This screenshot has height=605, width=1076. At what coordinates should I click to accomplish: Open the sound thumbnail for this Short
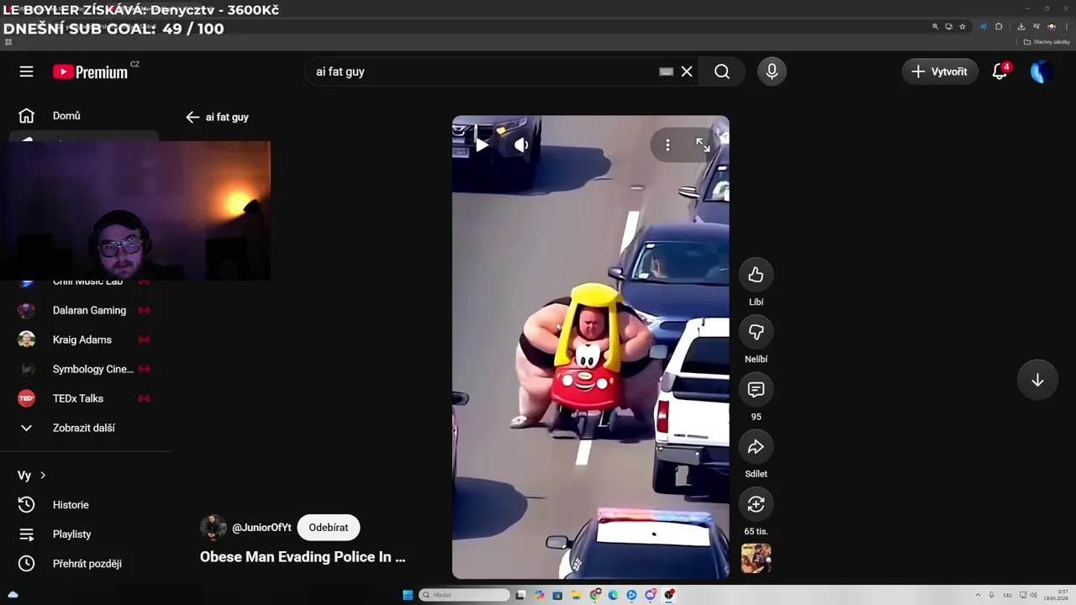click(x=756, y=559)
